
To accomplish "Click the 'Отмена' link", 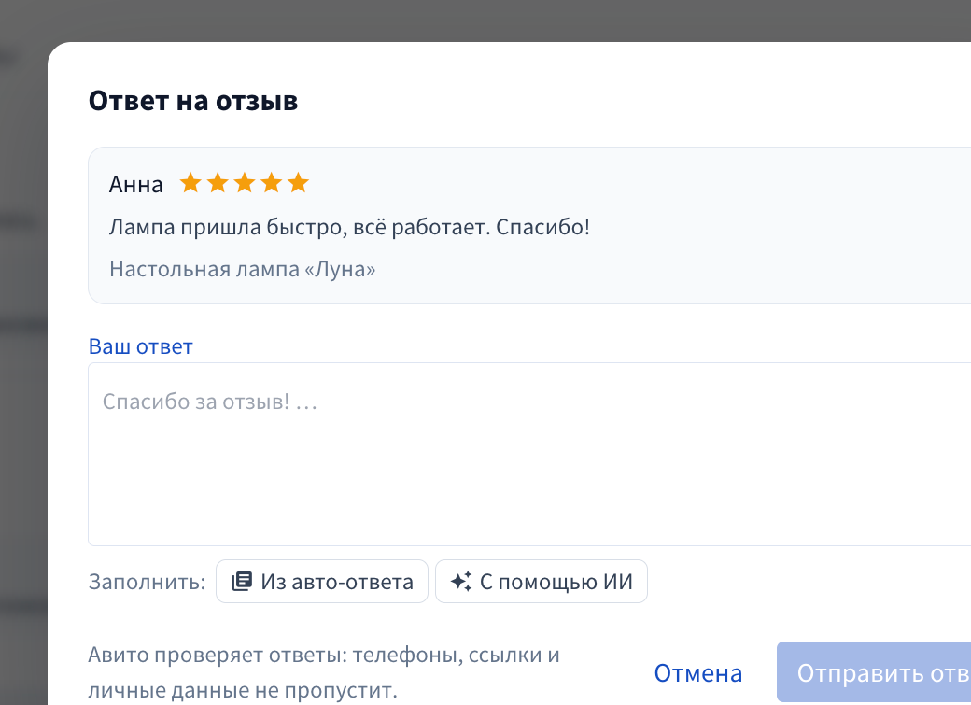I will click(x=698, y=673).
